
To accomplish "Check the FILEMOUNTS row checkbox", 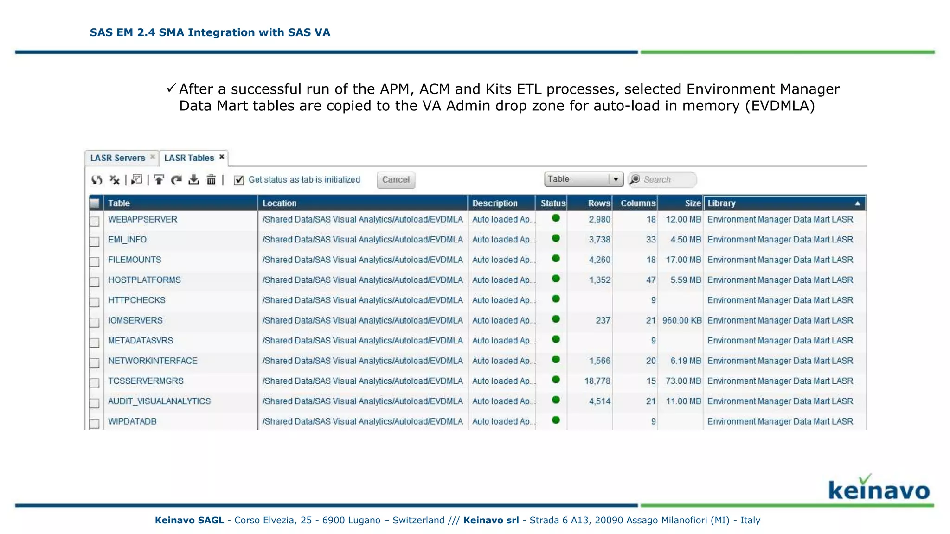I will click(x=95, y=262).
